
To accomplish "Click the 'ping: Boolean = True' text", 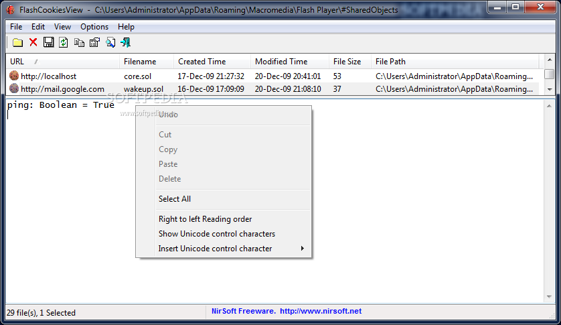I will click(x=61, y=105).
